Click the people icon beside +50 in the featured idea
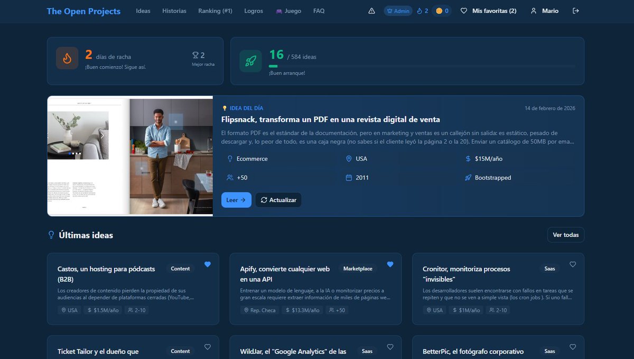Viewport: 634px width, 359px height. coord(230,178)
